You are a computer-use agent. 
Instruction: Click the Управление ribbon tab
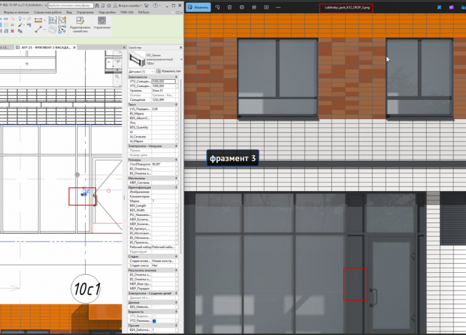(85, 12)
